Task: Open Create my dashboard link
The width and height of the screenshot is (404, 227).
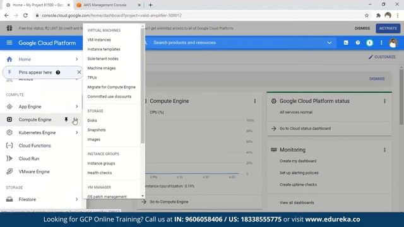Action: pyautogui.click(x=298, y=161)
